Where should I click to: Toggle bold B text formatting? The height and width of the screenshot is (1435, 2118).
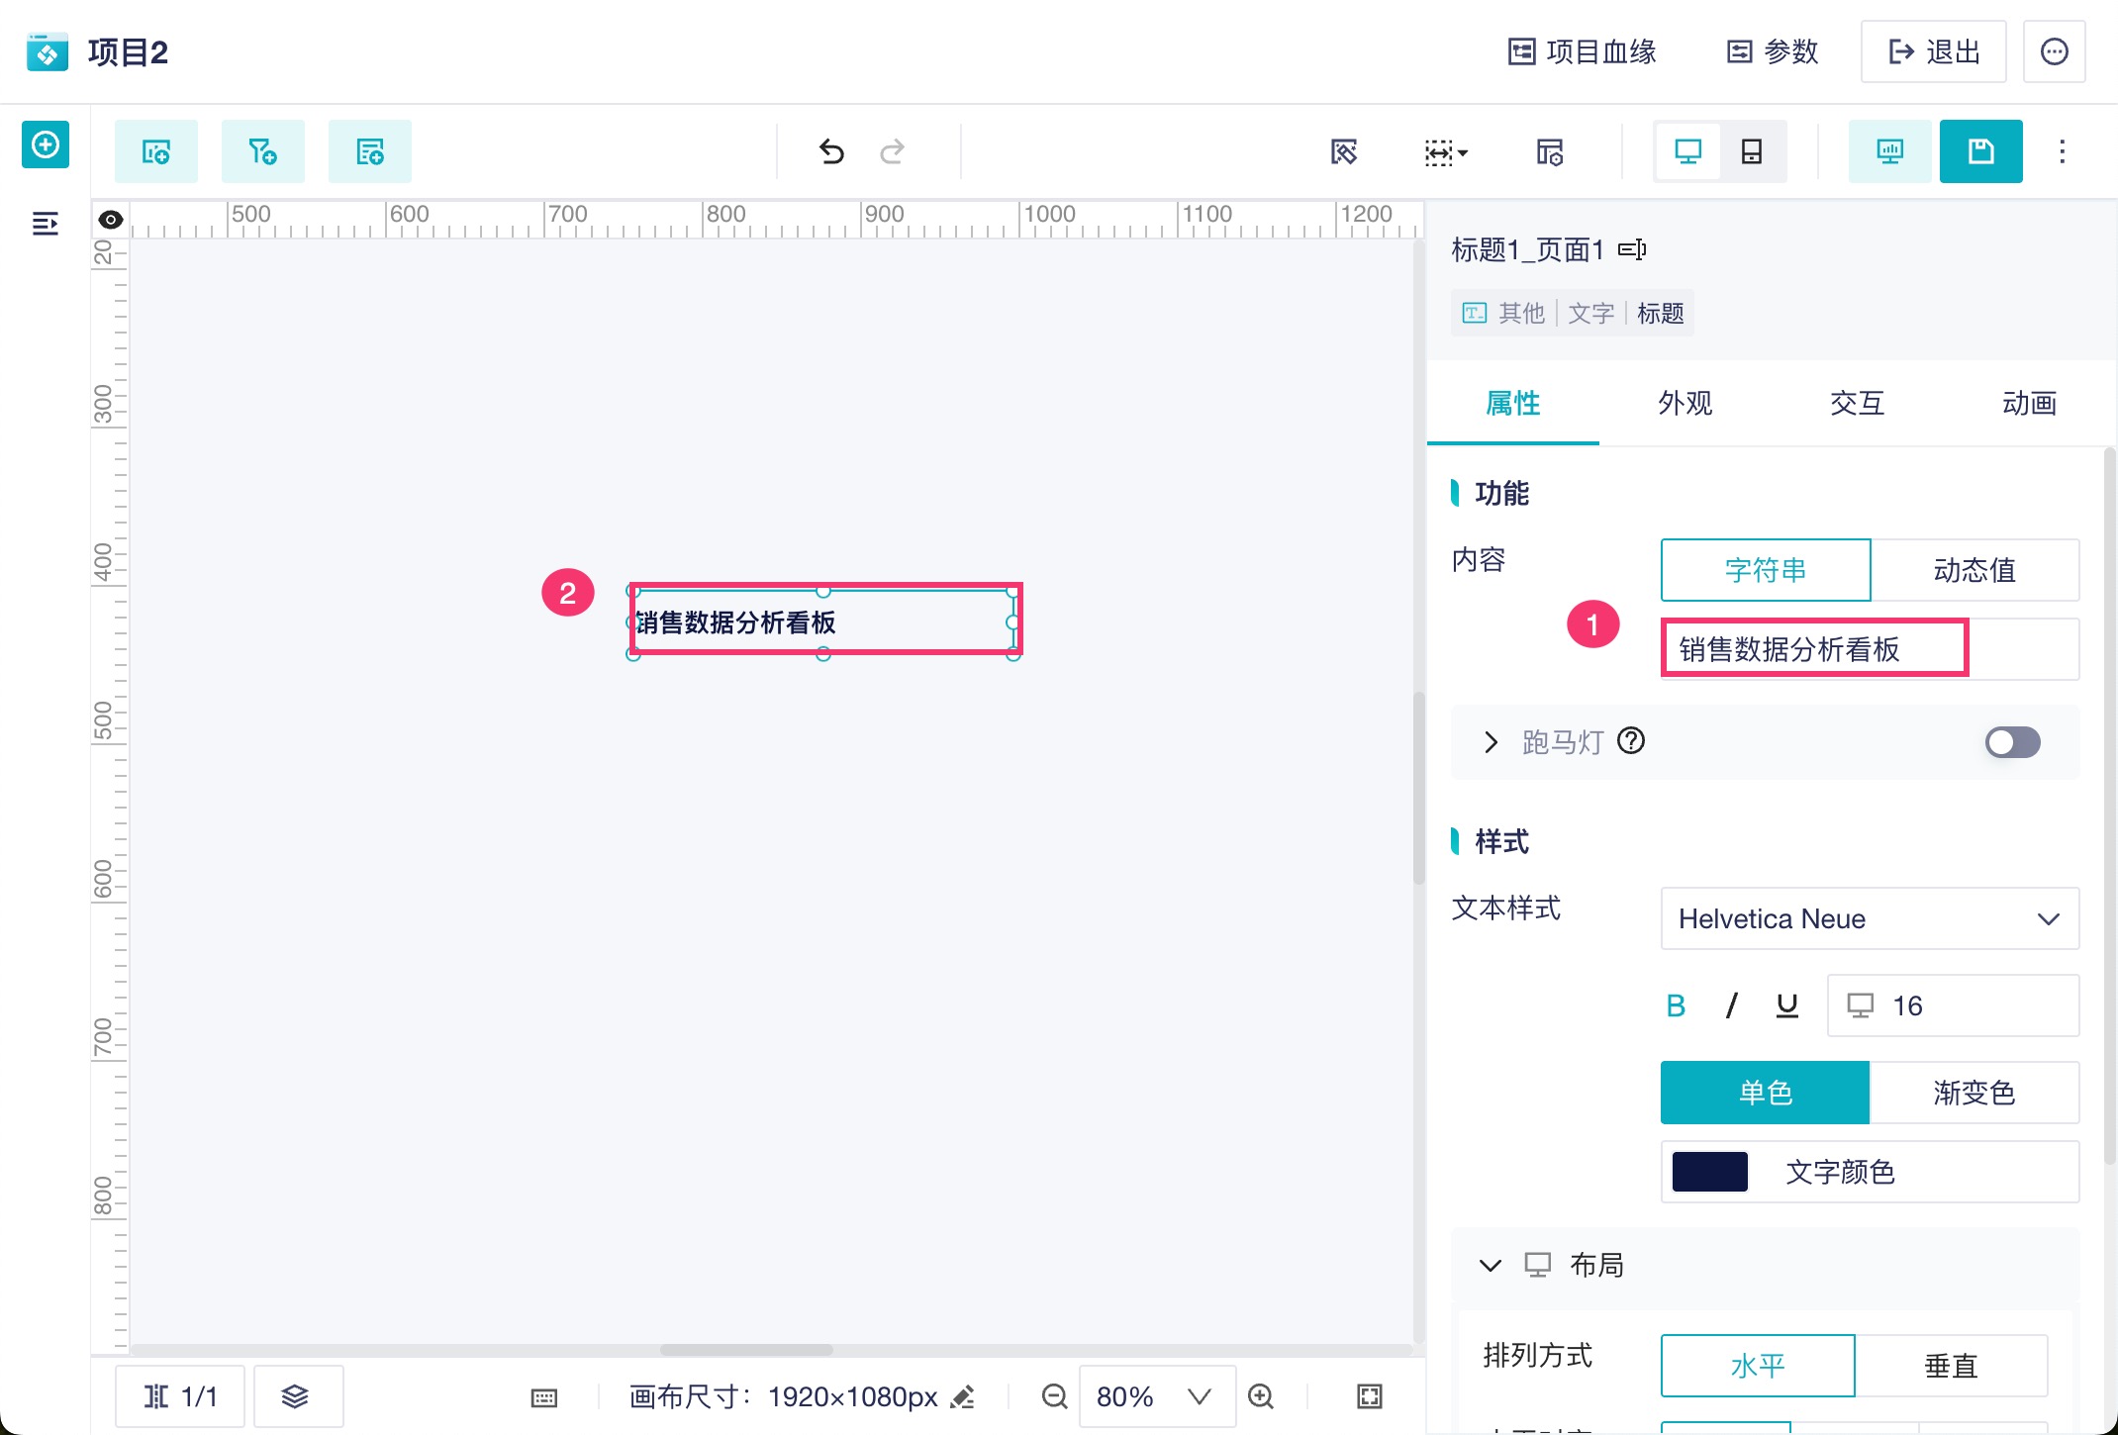coord(1676,1005)
